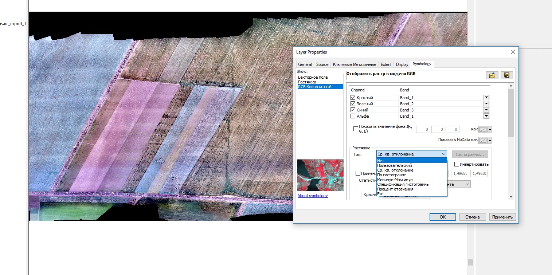The width and height of the screenshot is (552, 275).
Task: Click the last 1,4968 gamma field
Action: click(x=479, y=173)
